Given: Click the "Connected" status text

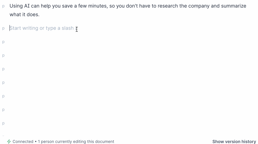Looking at the screenshot, I should click(23, 142).
